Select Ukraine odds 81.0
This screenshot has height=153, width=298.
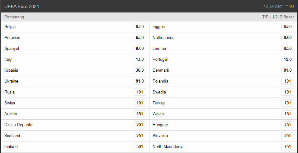pyautogui.click(x=139, y=81)
